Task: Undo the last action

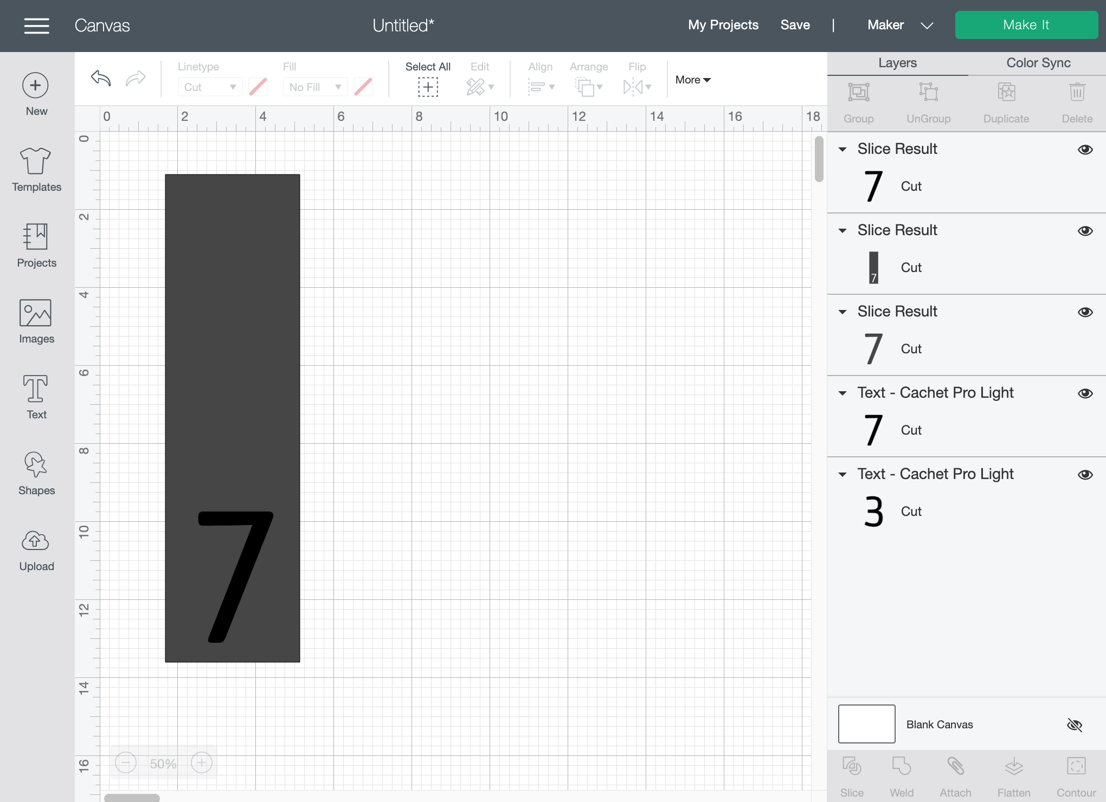Action: click(x=101, y=79)
